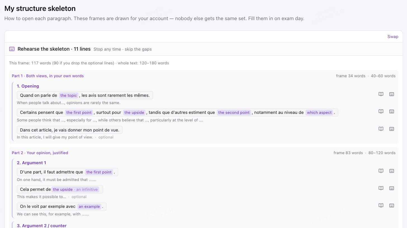This screenshot has width=407, height=228.
Task: Click the translation "In this article, I will give my point of view."
Action: click(x=55, y=137)
